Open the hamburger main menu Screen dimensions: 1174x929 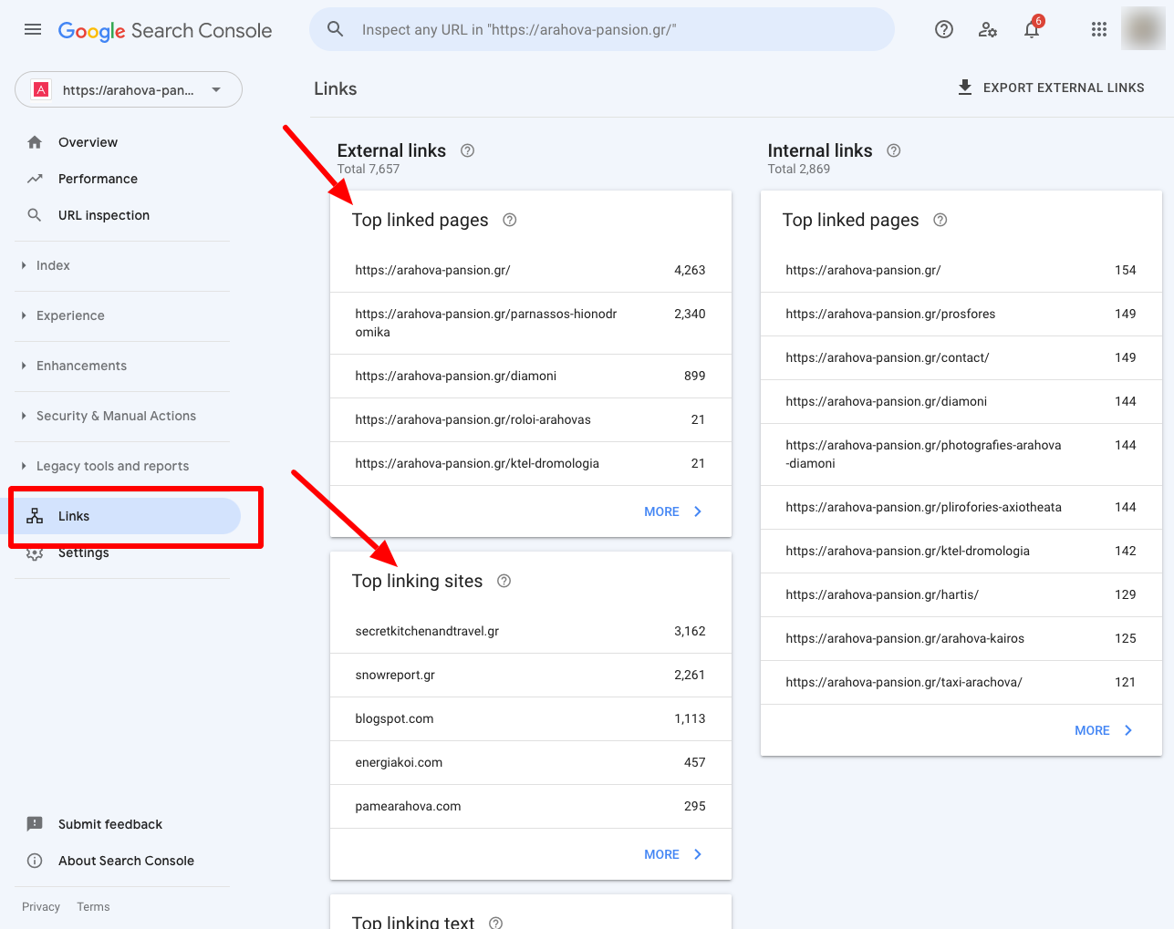[x=33, y=29]
